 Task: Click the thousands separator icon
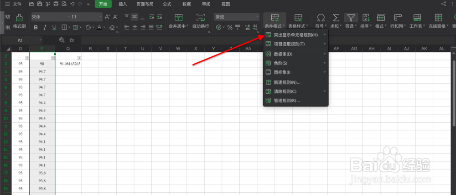(238, 27)
